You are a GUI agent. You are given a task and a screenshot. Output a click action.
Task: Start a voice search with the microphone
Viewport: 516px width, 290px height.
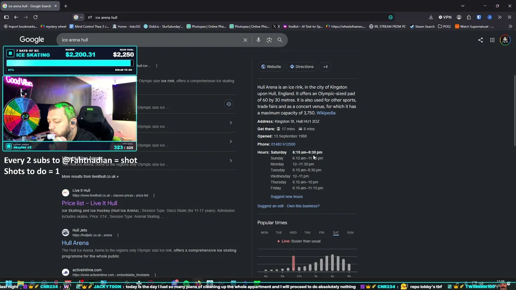[x=258, y=40]
